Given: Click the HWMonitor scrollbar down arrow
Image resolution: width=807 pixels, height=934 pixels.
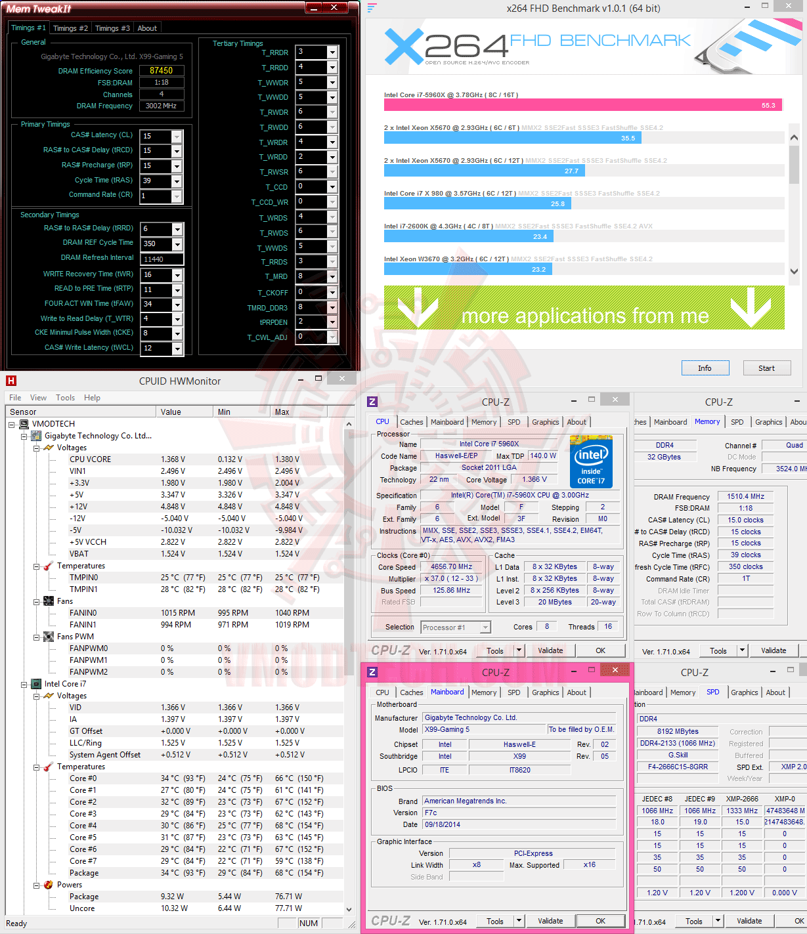Looking at the screenshot, I should tap(349, 909).
